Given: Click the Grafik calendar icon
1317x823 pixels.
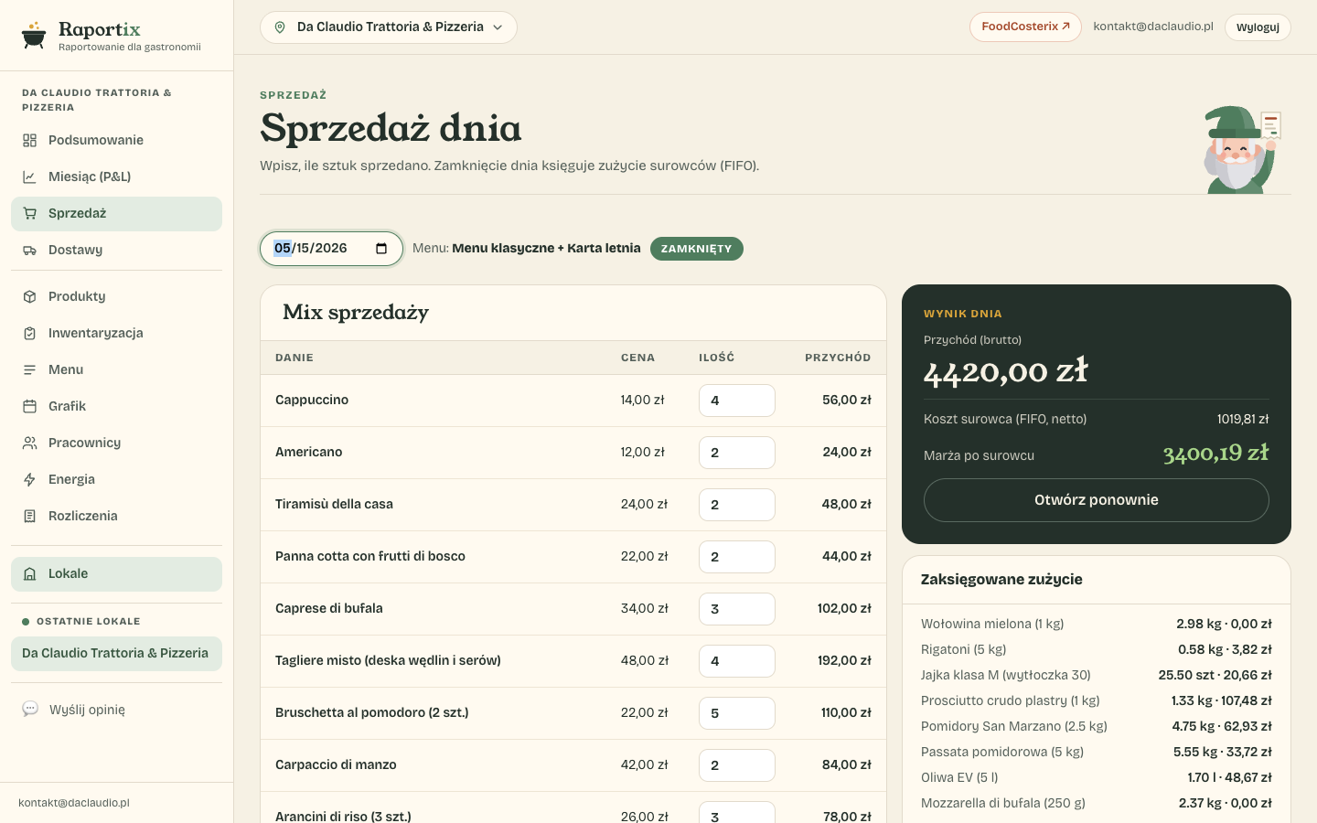Looking at the screenshot, I should tap(30, 406).
